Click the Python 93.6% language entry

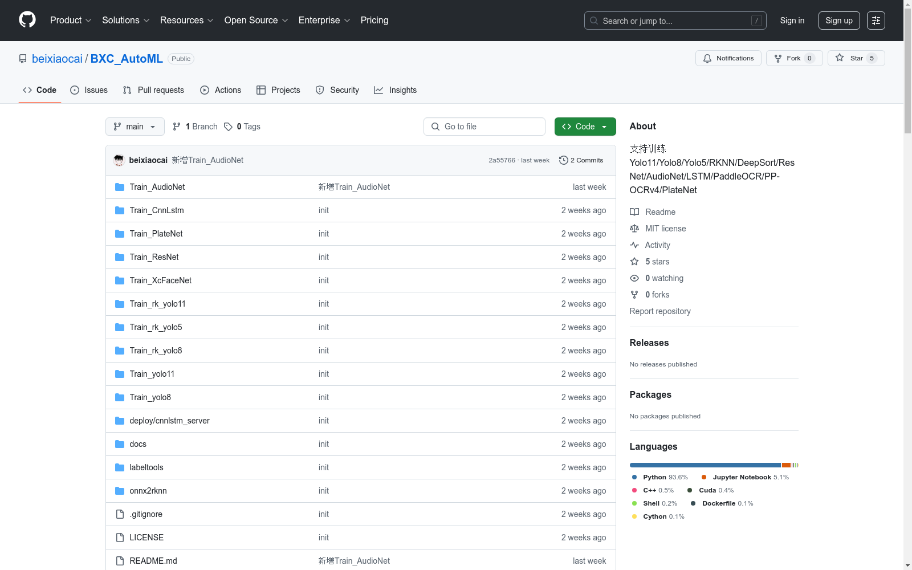pyautogui.click(x=659, y=477)
